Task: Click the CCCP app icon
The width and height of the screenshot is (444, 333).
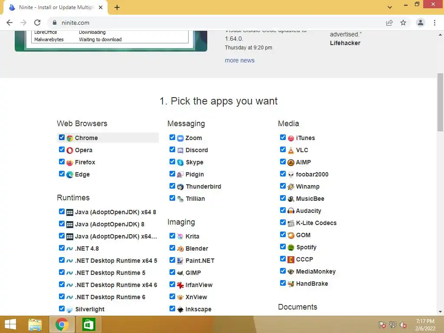Action: click(291, 260)
